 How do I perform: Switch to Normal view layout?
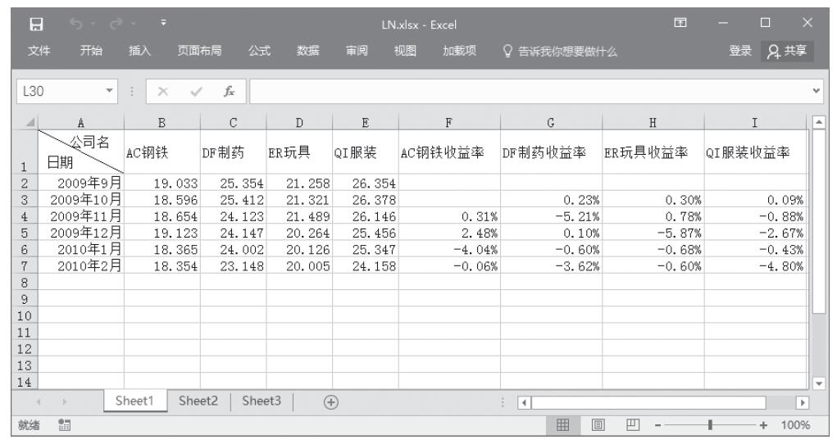[565, 426]
